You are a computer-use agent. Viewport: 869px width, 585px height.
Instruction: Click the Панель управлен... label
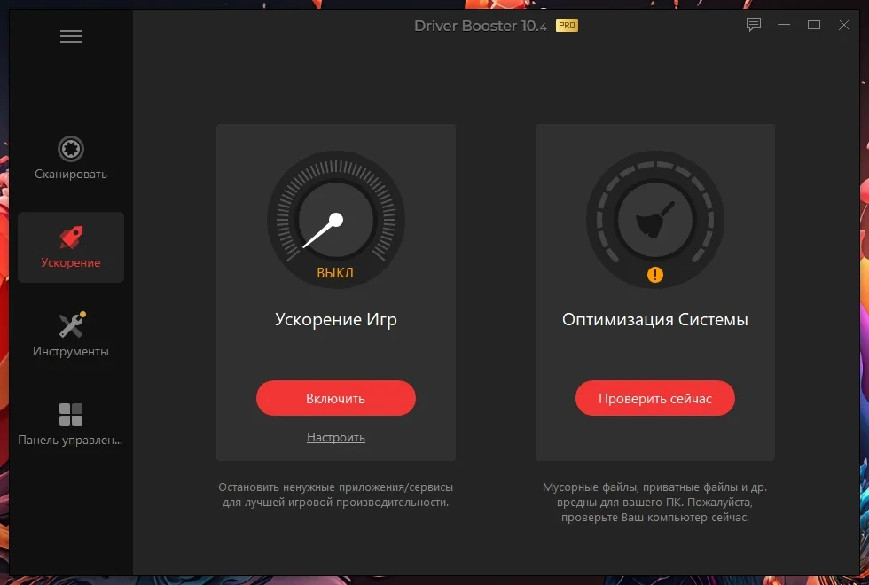[x=70, y=440]
